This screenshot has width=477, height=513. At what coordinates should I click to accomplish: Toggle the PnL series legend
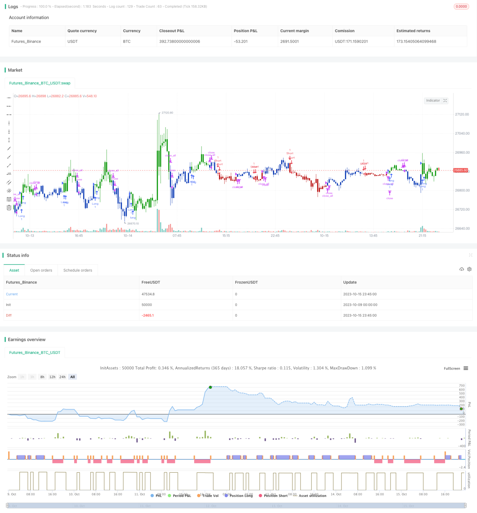point(156,495)
